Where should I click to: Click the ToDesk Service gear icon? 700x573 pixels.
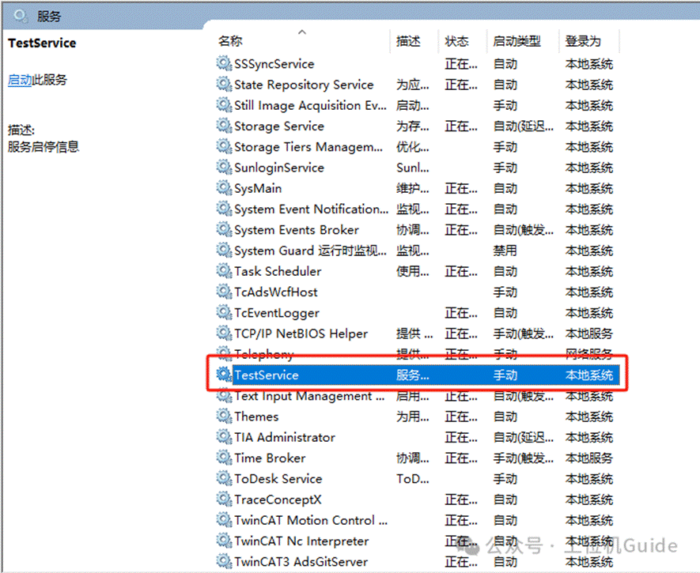pos(224,478)
